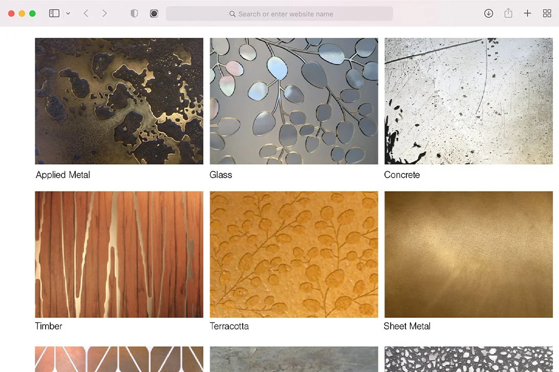Click the Terracotta label
The width and height of the screenshot is (559, 372).
click(229, 326)
